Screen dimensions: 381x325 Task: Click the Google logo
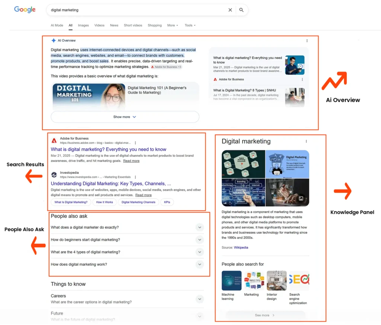[25, 9]
